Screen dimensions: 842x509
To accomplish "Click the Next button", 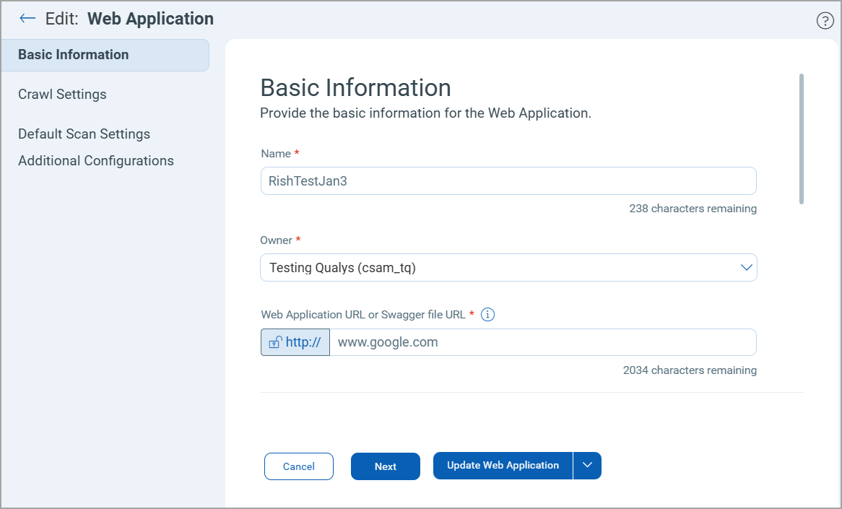I will (x=386, y=466).
